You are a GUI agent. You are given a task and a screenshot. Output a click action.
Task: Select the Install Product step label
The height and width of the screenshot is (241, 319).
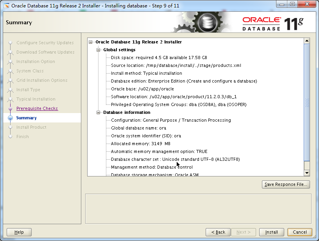31,127
